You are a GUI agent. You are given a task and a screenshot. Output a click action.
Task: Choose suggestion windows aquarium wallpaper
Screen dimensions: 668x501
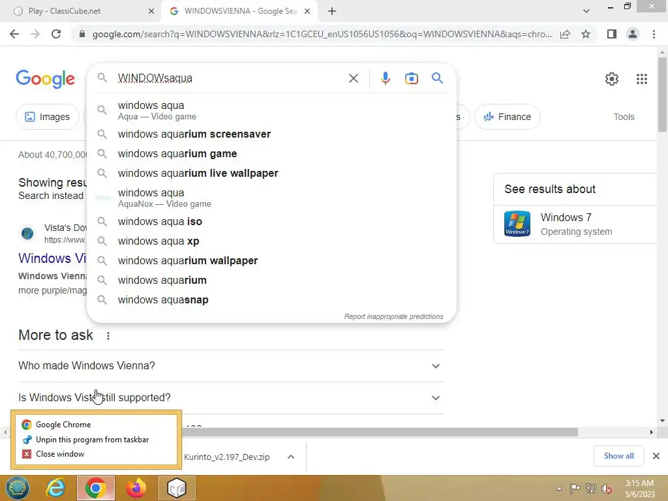click(x=271, y=261)
